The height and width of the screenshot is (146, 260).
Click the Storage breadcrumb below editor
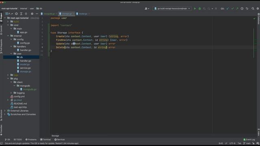(55, 136)
